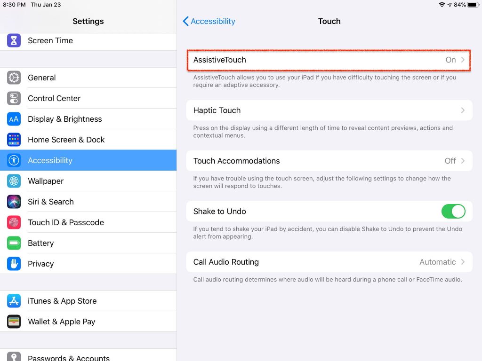The height and width of the screenshot is (361, 482).
Task: Tap the General gear icon
Action: click(14, 78)
